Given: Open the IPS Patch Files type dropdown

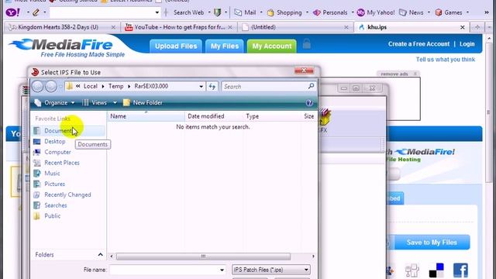Looking at the screenshot, I should pos(271,270).
